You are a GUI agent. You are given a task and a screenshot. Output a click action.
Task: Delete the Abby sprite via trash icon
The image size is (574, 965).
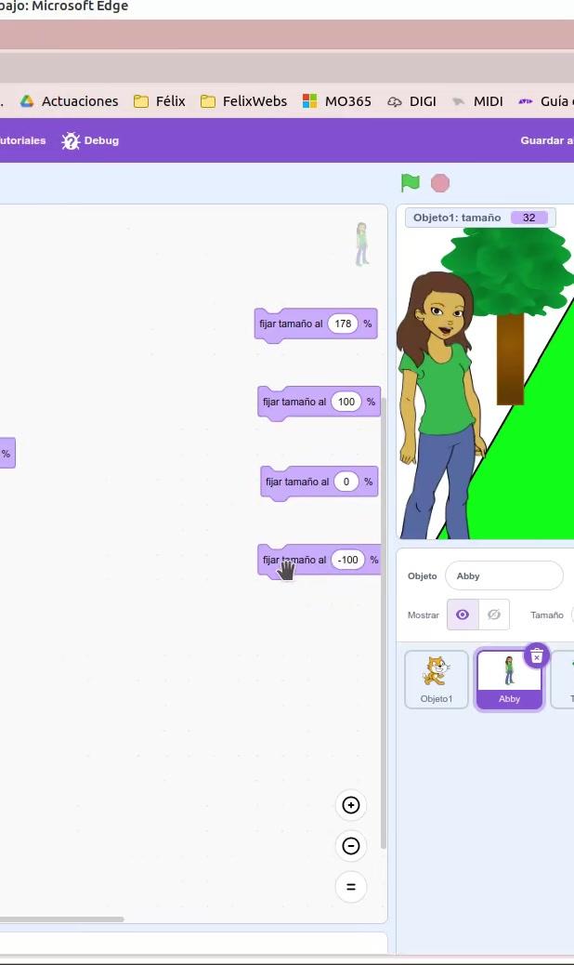click(537, 656)
